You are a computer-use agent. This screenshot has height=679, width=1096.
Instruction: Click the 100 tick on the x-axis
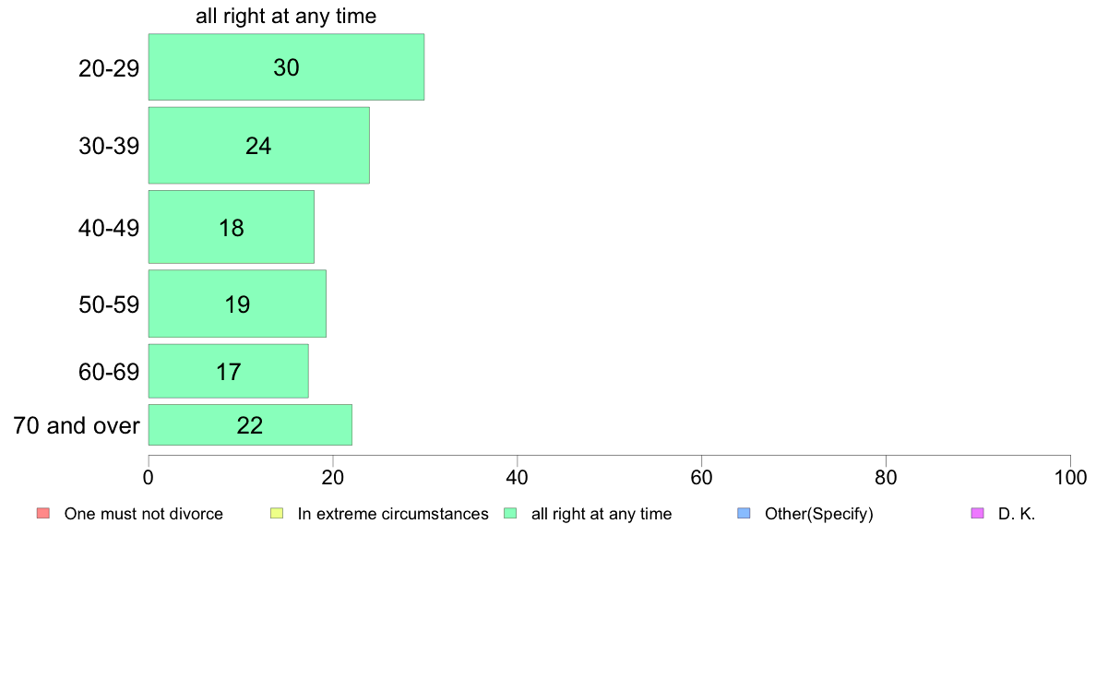[x=1070, y=478]
